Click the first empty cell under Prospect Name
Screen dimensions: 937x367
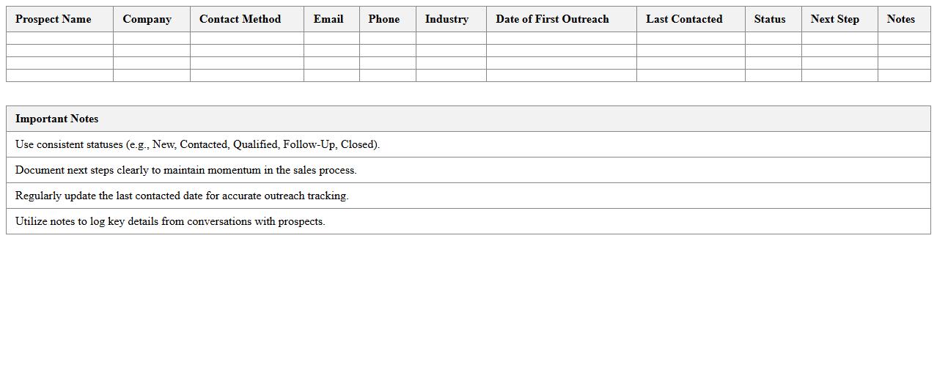(59, 38)
